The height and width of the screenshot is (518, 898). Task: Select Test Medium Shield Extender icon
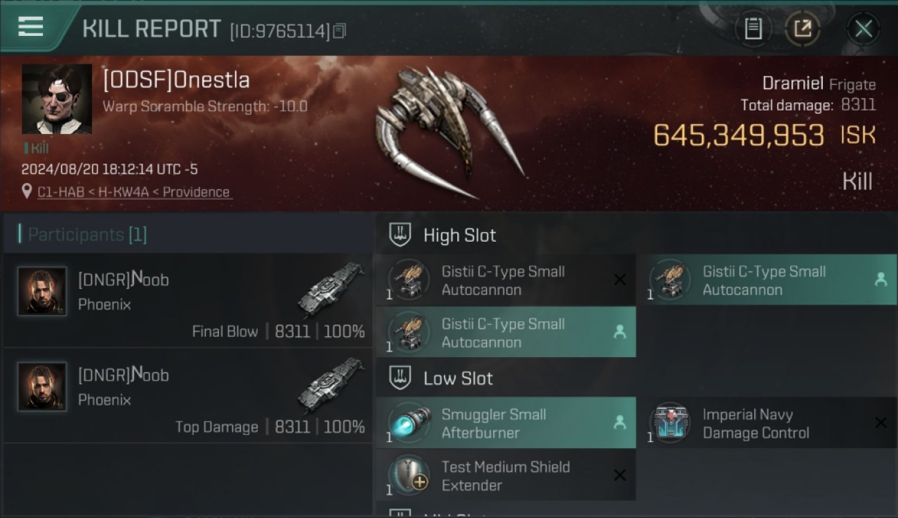pos(409,475)
